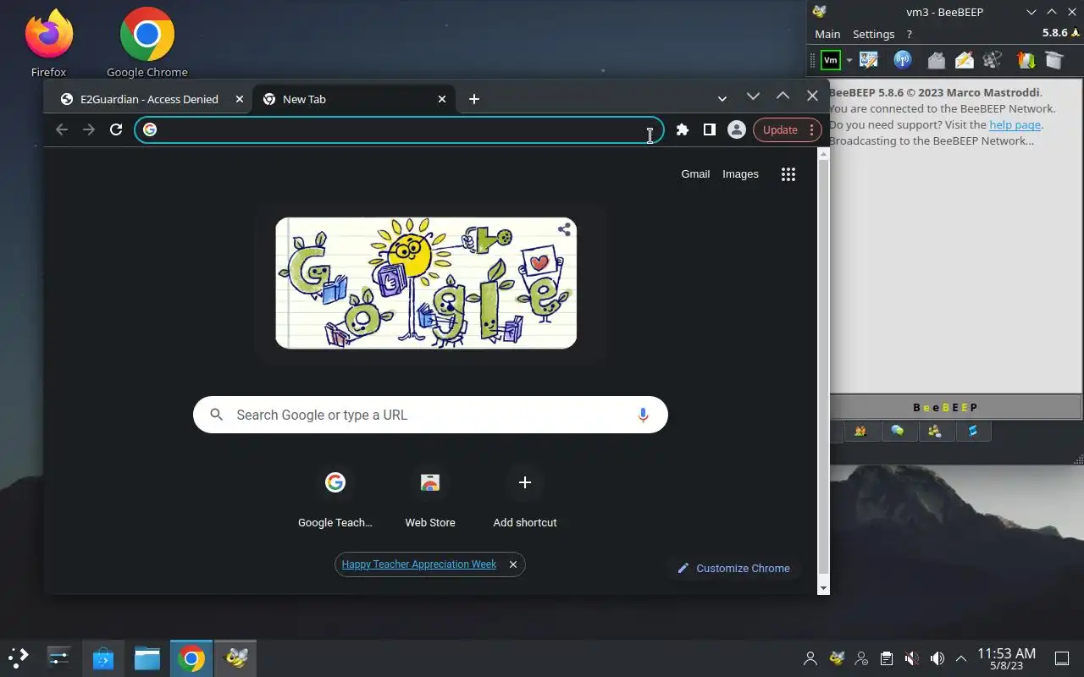Visit BeeBEEP help page link
This screenshot has width=1084, height=677.
coord(1015,124)
